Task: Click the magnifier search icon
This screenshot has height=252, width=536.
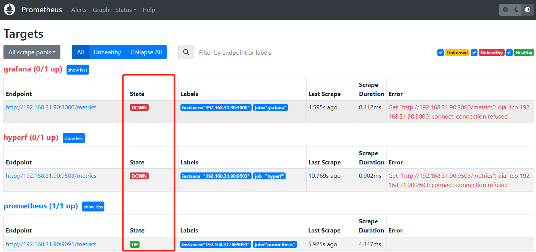Action: pos(186,52)
